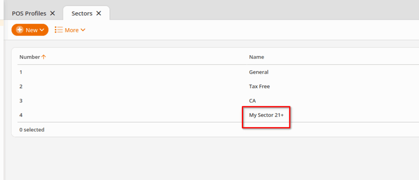The width and height of the screenshot is (419, 180).
Task: Expand the New button chevron
Action: tap(42, 30)
